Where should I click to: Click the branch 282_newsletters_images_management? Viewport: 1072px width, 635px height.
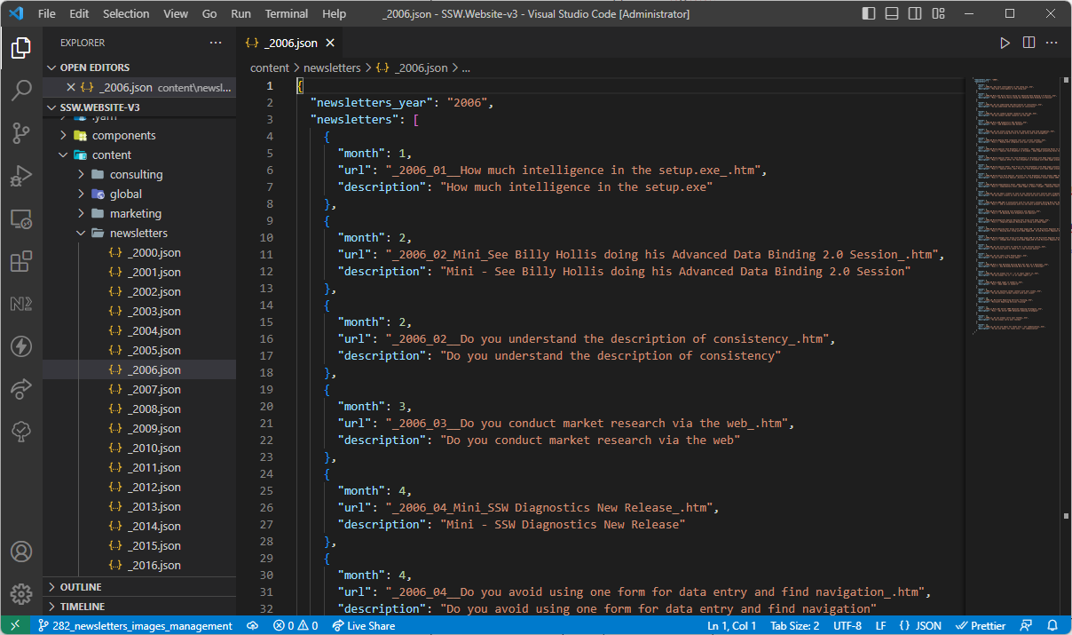135,625
